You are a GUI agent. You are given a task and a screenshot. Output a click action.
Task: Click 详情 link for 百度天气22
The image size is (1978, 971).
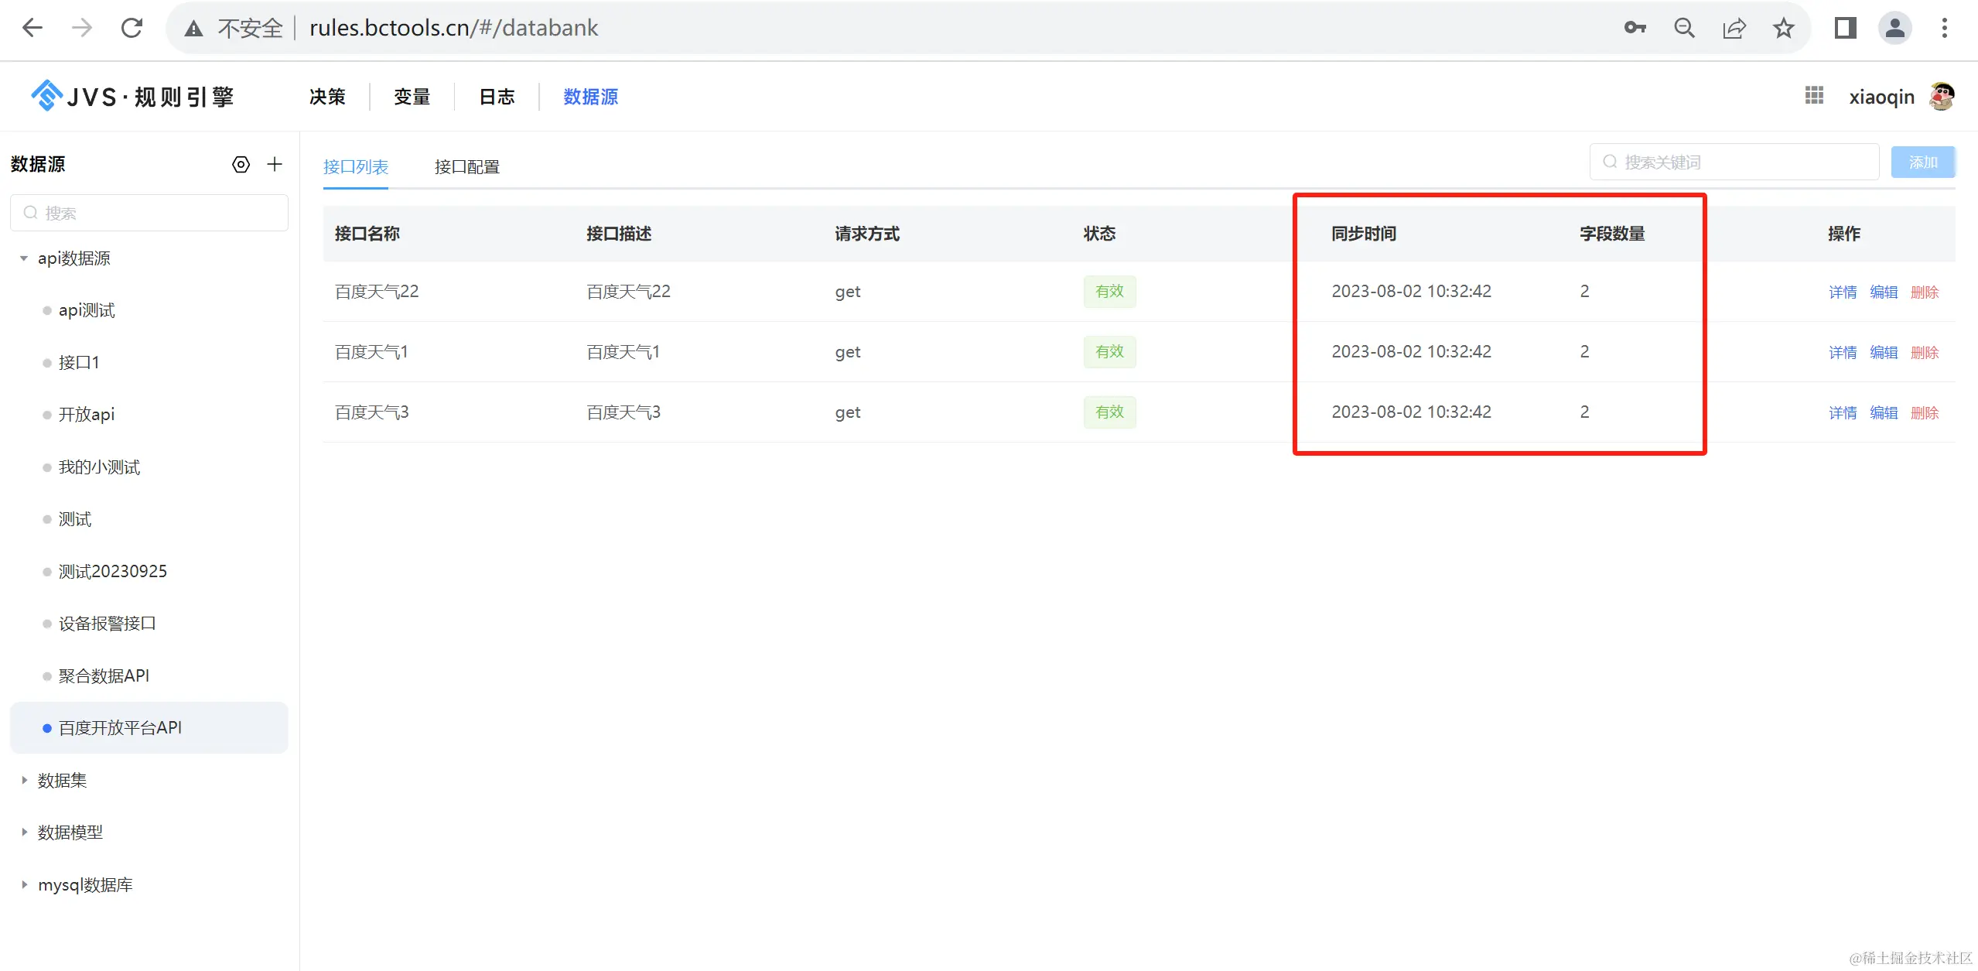pos(1842,292)
